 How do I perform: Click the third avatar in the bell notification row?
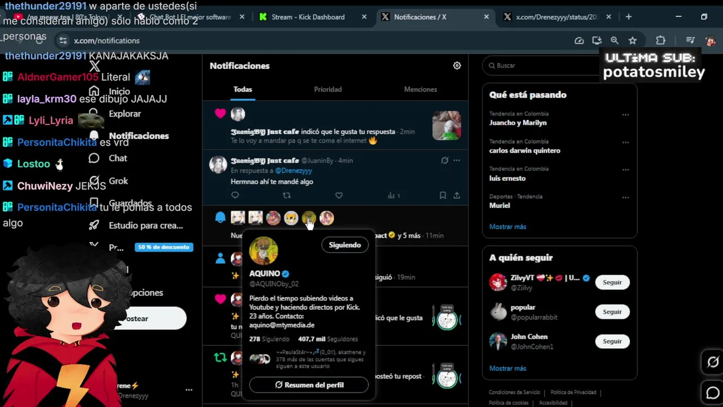click(273, 218)
